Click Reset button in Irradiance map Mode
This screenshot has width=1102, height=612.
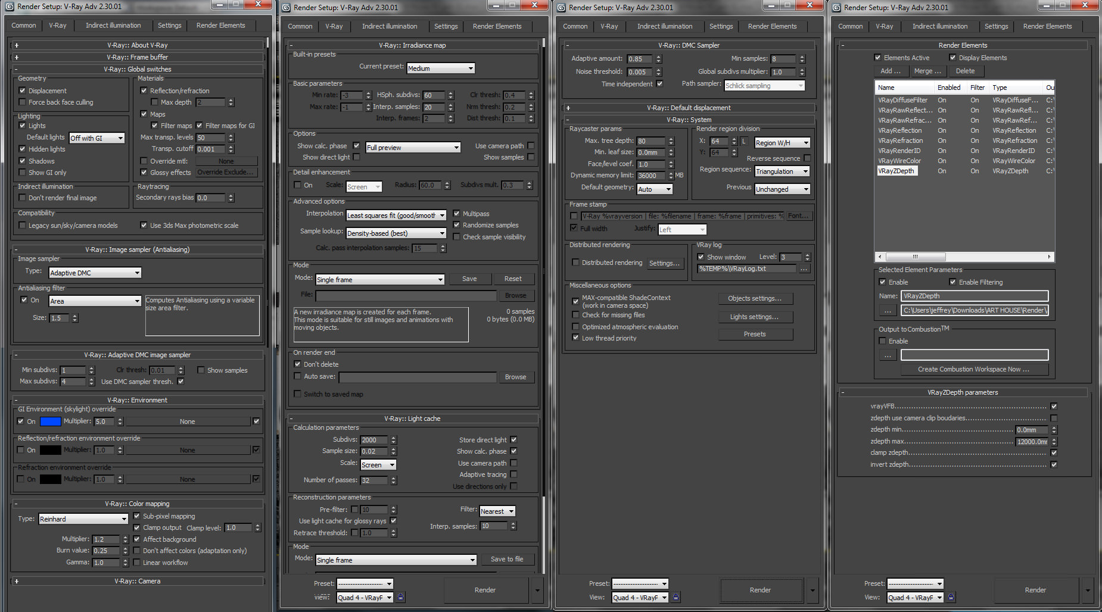(x=513, y=279)
